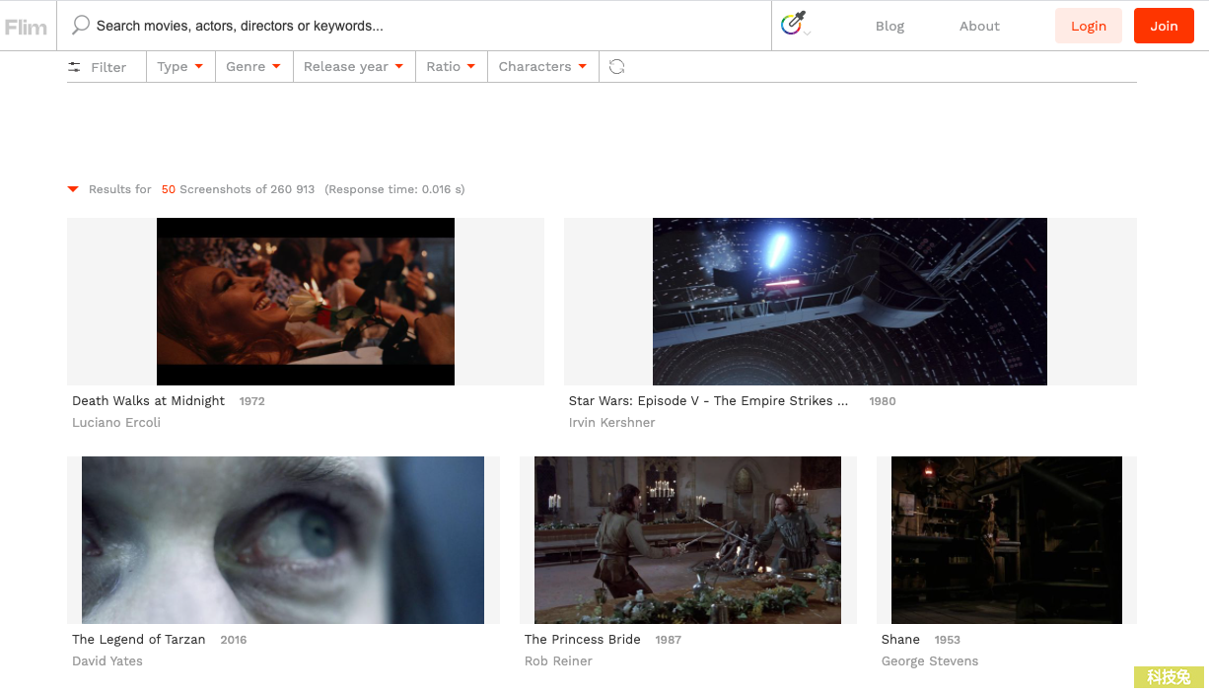The width and height of the screenshot is (1209, 693).
Task: Open the About page
Action: 979,27
